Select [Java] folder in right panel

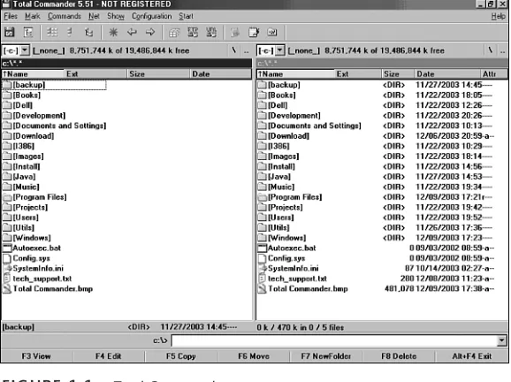tap(376, 177)
